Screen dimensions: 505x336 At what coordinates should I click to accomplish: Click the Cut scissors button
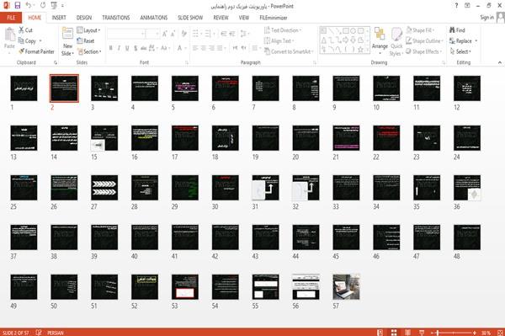[x=25, y=30]
